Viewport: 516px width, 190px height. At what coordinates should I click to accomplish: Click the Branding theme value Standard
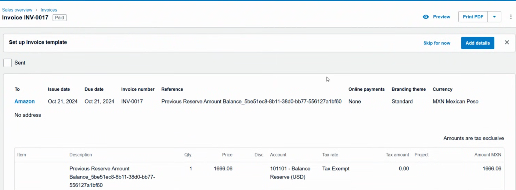click(402, 101)
